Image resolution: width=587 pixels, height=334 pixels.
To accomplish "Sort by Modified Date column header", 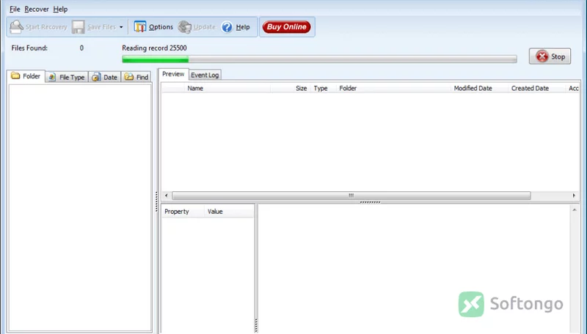I will 479,88.
